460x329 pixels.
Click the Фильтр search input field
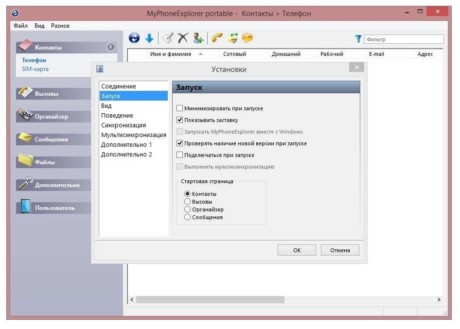coord(404,39)
